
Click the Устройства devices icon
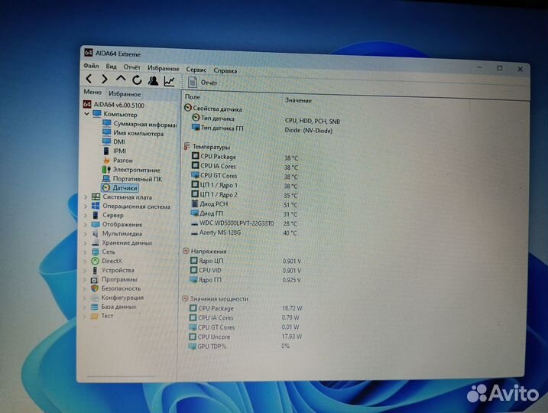coord(95,270)
